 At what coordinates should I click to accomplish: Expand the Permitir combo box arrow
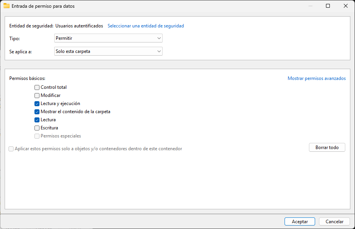[x=159, y=38]
